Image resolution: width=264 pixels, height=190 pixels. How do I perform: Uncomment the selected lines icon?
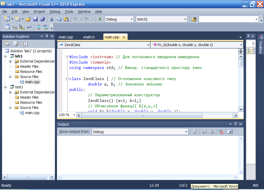point(46,27)
